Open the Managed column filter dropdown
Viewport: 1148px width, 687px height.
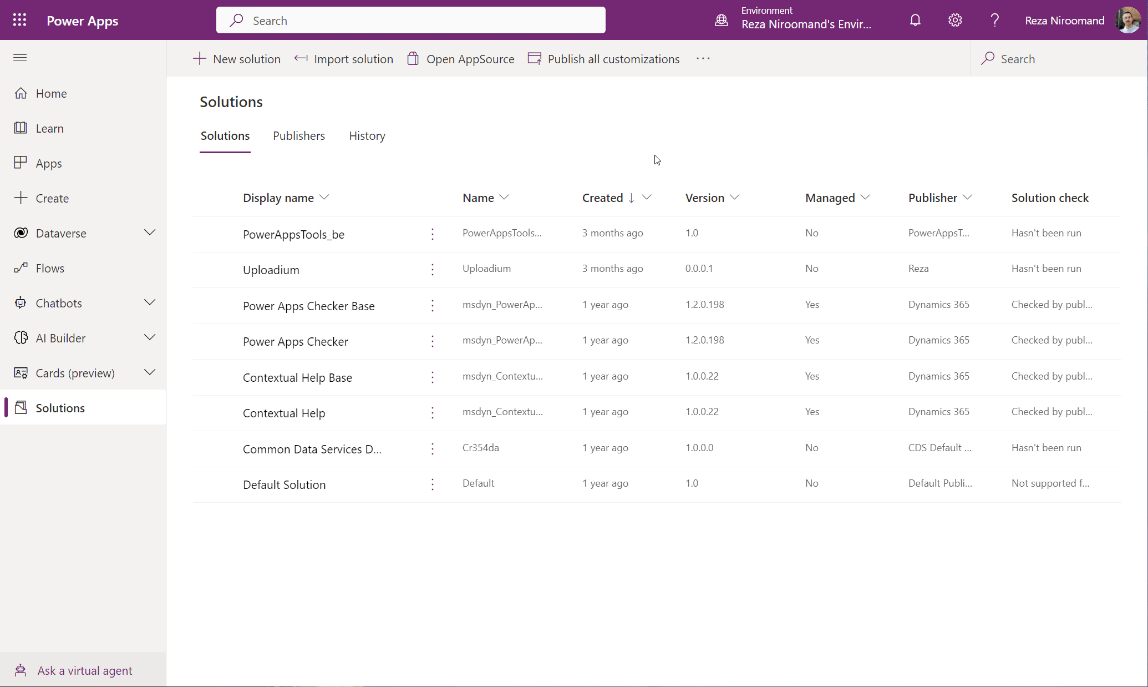pyautogui.click(x=865, y=198)
